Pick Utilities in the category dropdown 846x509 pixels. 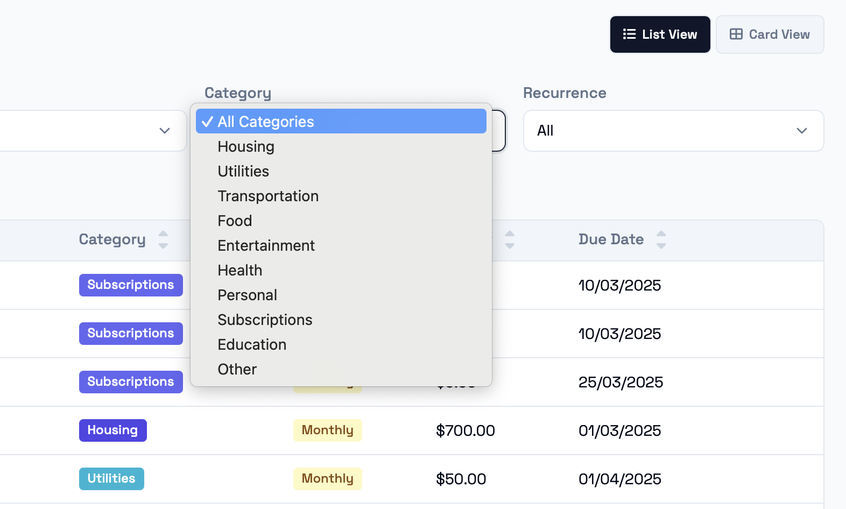pos(243,171)
